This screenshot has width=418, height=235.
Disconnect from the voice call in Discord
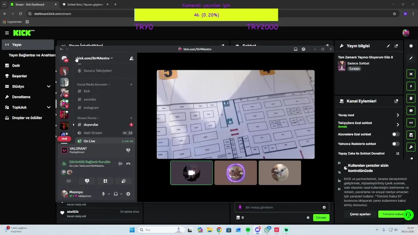(128, 164)
